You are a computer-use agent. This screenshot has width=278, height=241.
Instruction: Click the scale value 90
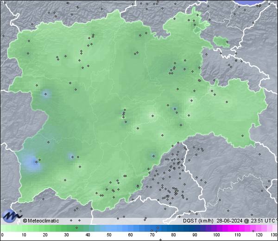(195, 235)
